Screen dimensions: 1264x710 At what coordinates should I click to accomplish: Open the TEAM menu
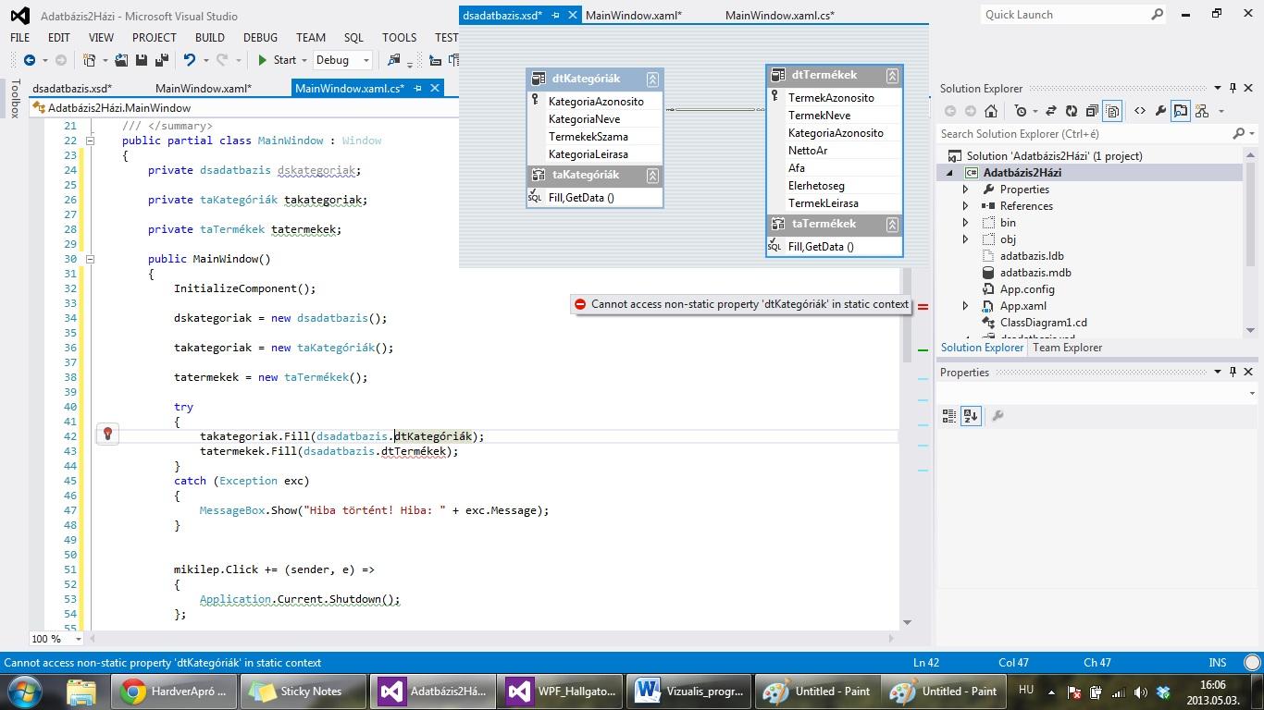(311, 38)
